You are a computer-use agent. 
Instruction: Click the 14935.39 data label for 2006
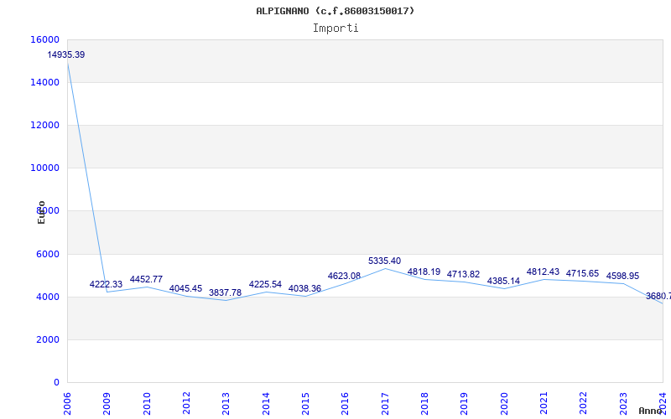click(65, 55)
